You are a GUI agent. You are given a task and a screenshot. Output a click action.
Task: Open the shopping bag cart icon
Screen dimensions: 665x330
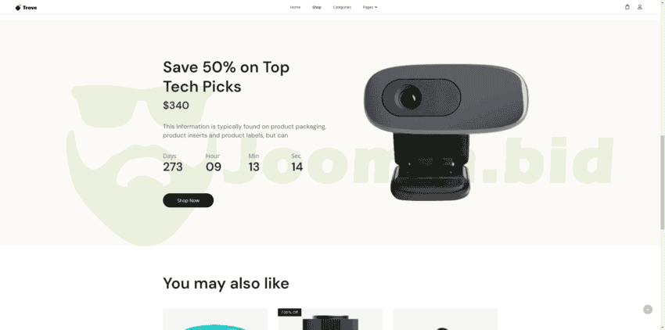coord(627,7)
